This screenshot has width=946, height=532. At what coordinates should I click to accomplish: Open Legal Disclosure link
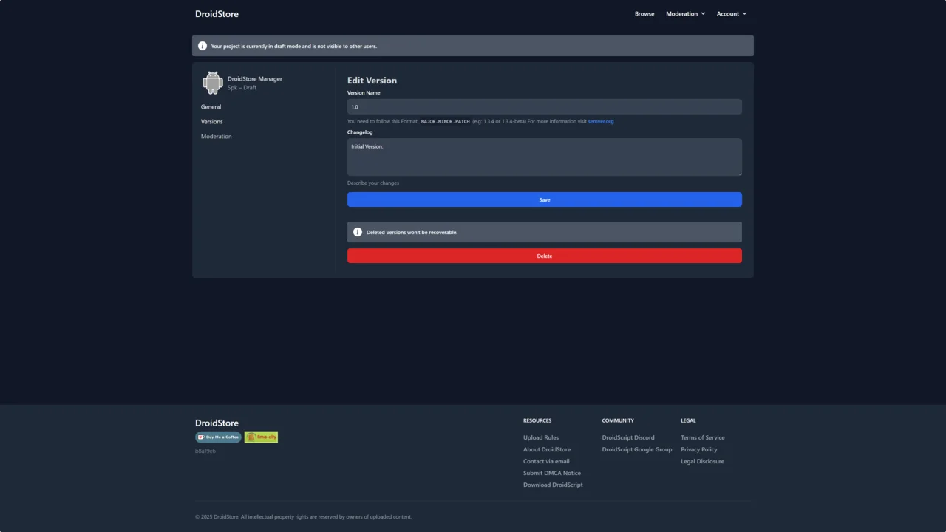pos(702,461)
